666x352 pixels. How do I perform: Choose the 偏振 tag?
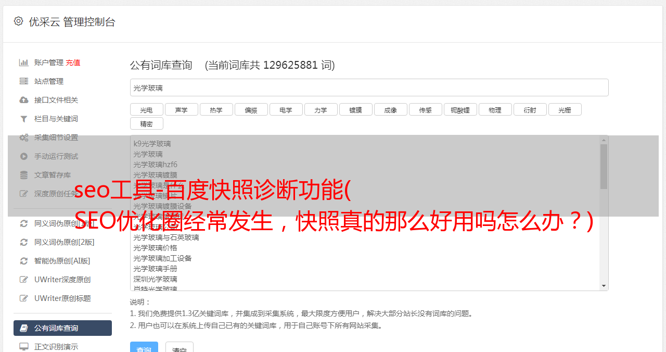[x=251, y=109]
